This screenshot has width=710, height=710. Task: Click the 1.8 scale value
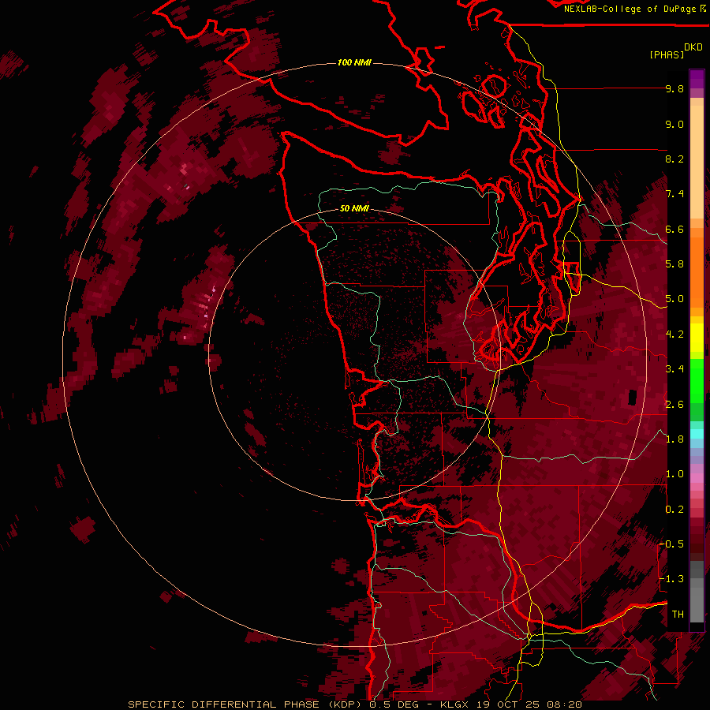click(x=674, y=439)
